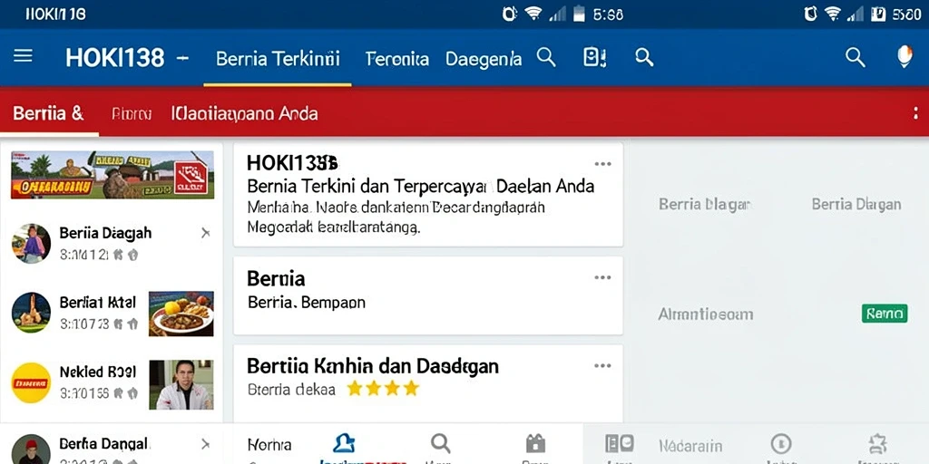Click the alarm icon at the status bar's right
The image size is (929, 464).
[x=810, y=14]
